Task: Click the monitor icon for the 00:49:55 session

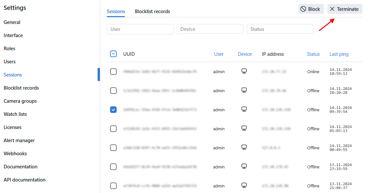Action: pyautogui.click(x=244, y=147)
